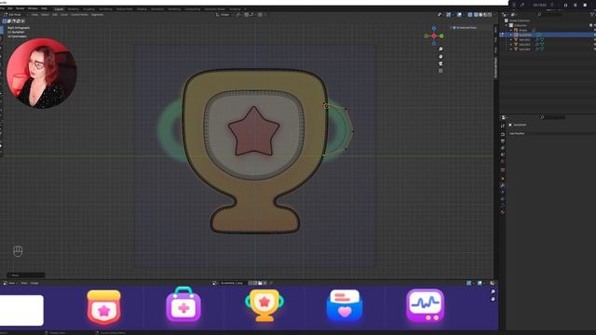This screenshot has height=335, width=596.
Task: Click the pen annotate icon in recorder bar
Action: [x=522, y=5]
